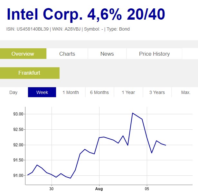198x195 pixels.
Task: Select the Max. time range
Action: [x=186, y=92]
